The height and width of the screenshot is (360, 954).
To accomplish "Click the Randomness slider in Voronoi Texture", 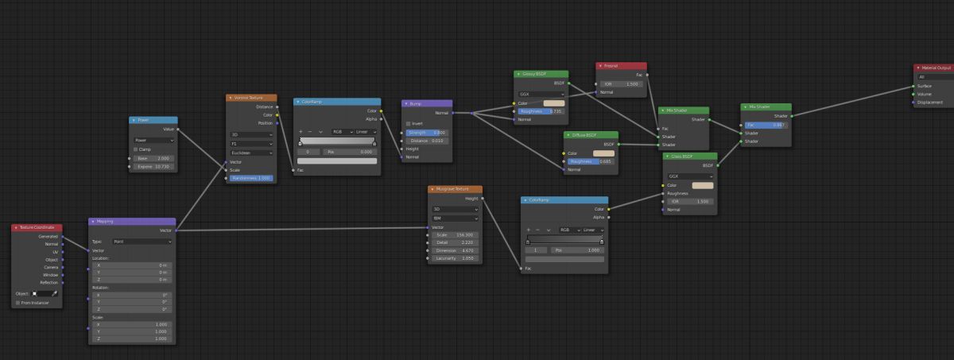I will click(251, 178).
